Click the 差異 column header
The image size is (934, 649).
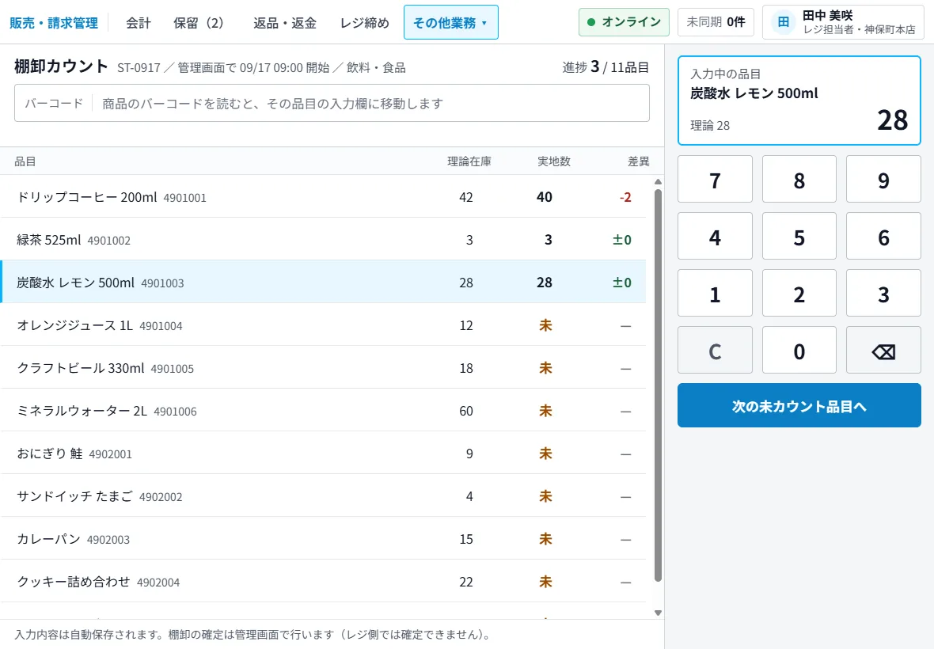coord(639,161)
